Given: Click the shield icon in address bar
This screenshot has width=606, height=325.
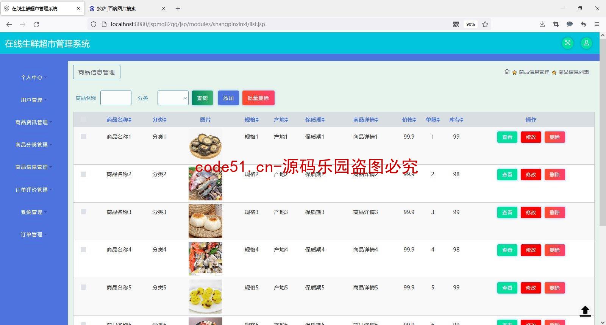Looking at the screenshot, I should 94,24.
